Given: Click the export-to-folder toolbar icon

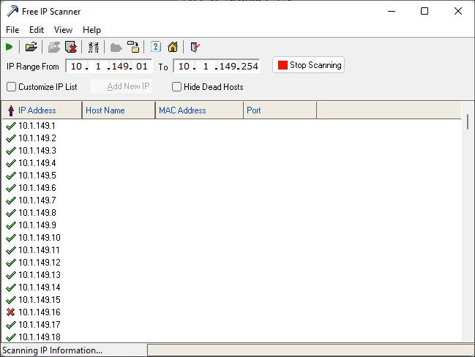Looking at the screenshot, I should [133, 47].
